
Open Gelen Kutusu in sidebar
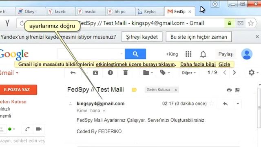13,102
